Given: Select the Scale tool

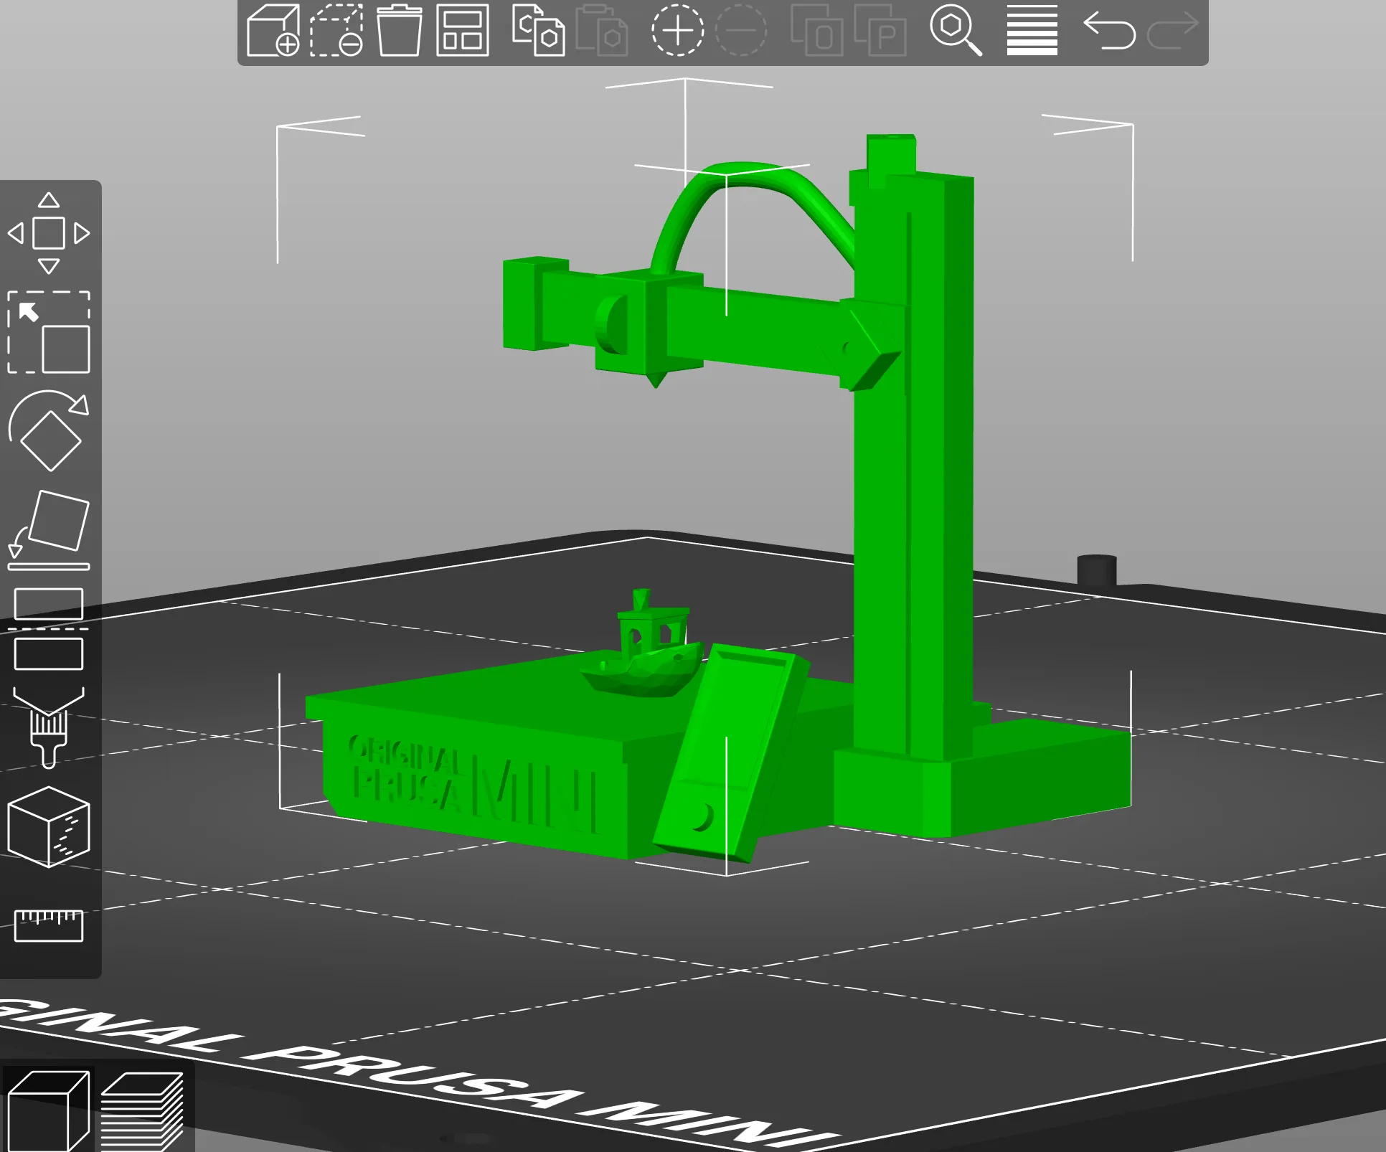Looking at the screenshot, I should [x=49, y=332].
